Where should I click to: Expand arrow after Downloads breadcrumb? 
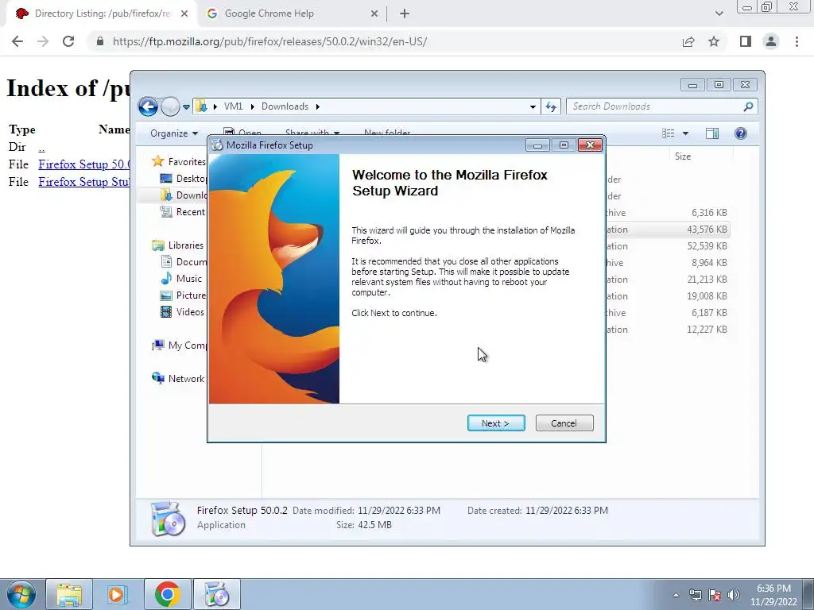pyautogui.click(x=317, y=106)
